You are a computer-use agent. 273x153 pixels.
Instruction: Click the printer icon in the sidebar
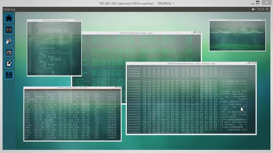(x=9, y=52)
